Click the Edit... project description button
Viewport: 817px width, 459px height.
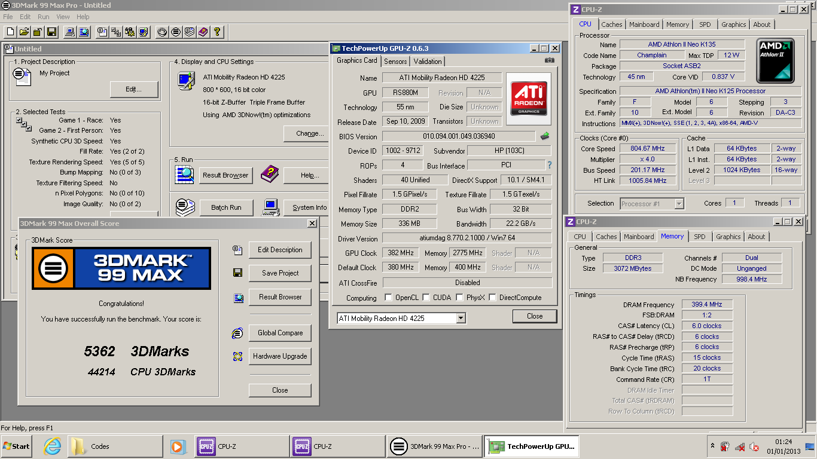click(x=134, y=90)
